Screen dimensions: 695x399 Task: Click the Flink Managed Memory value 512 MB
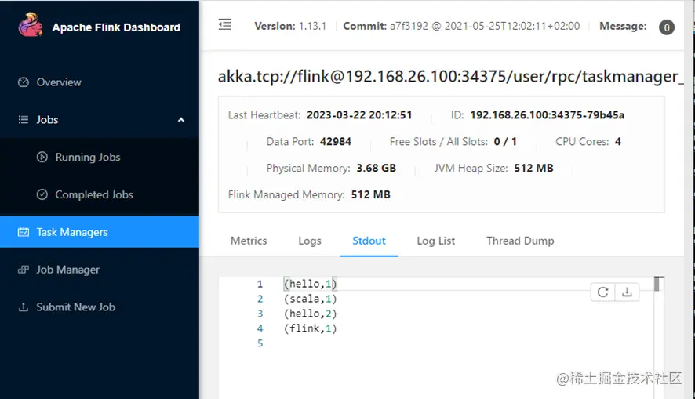(x=370, y=195)
